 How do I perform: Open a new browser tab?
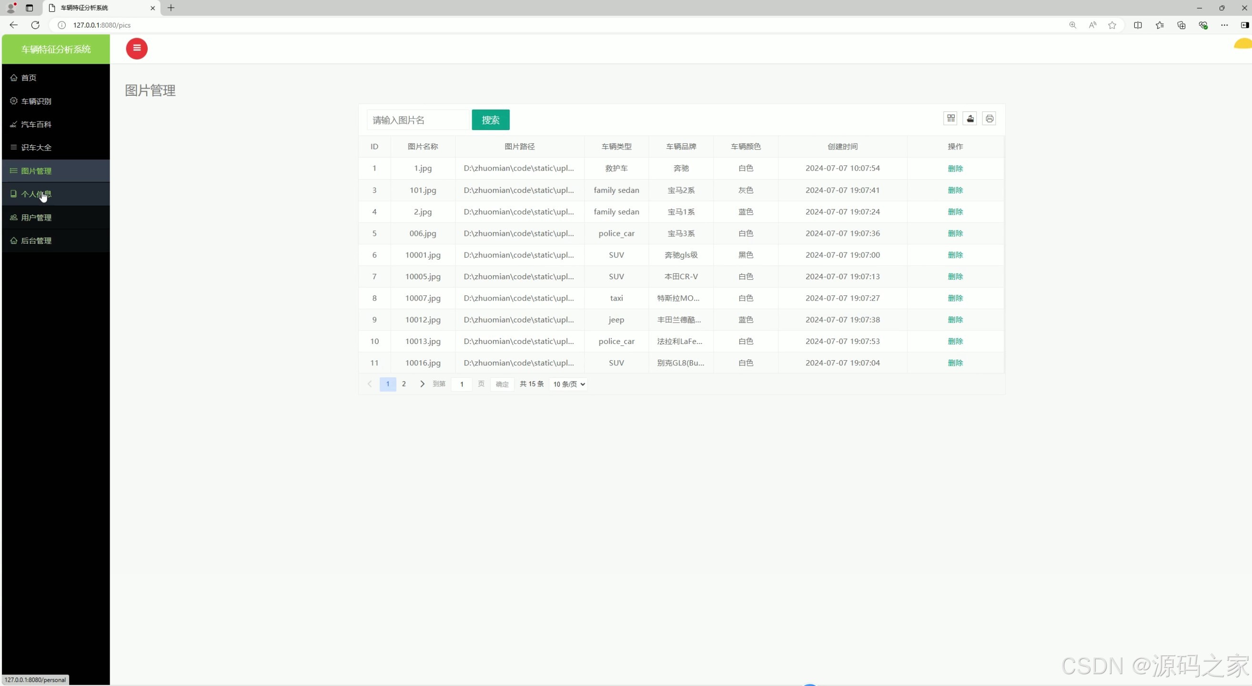click(x=171, y=8)
